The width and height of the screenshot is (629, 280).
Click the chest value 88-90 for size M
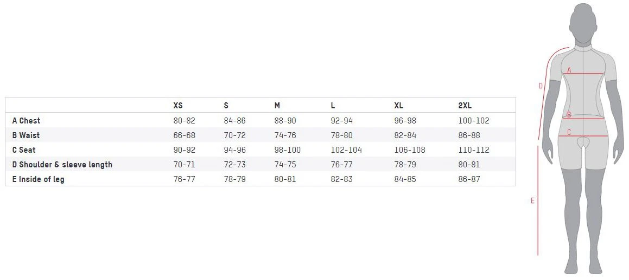tap(285, 120)
